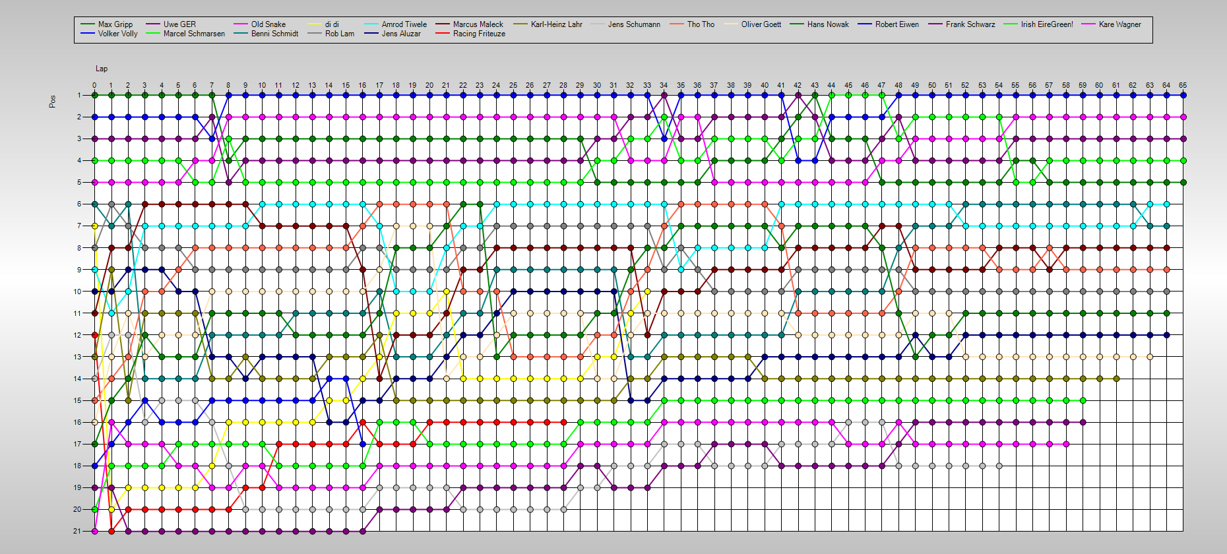This screenshot has height=554, width=1227.
Task: Click the 'Pos' axis title
Action: (x=52, y=102)
